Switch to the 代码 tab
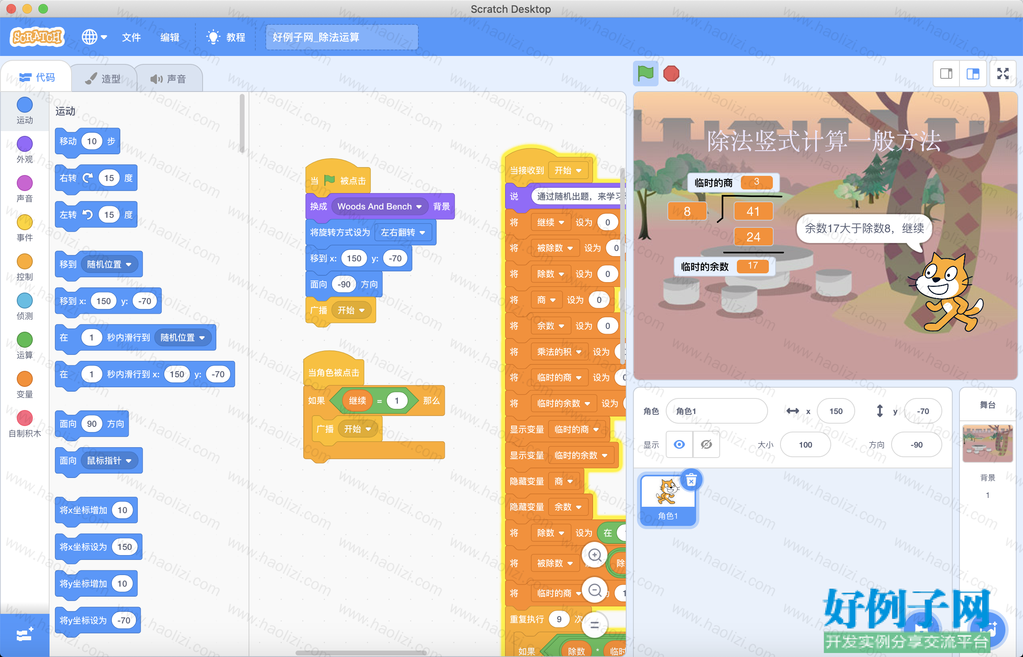The height and width of the screenshot is (657, 1023). (x=37, y=77)
